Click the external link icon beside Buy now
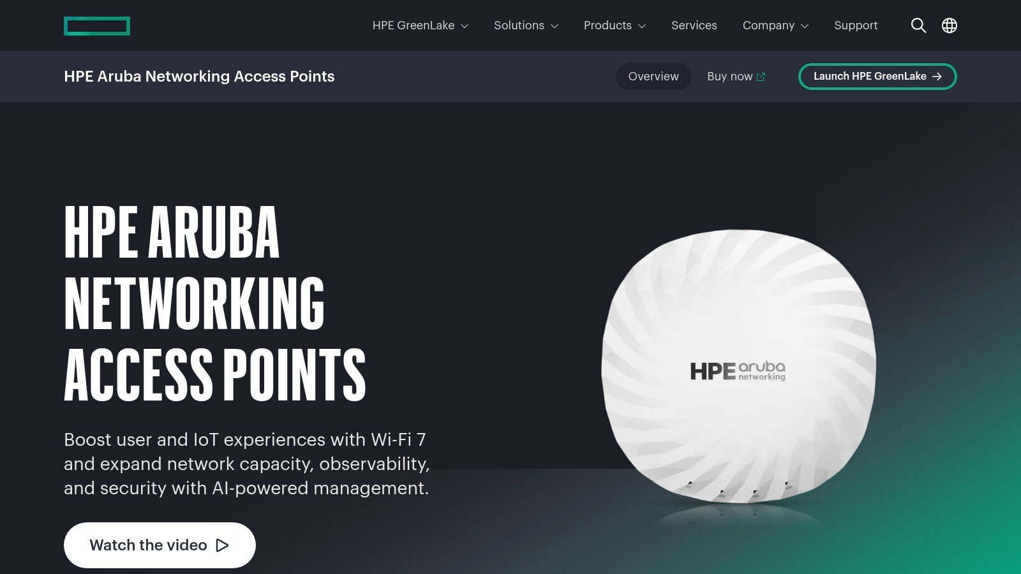Screen dimensions: 1021x574 tap(761, 77)
